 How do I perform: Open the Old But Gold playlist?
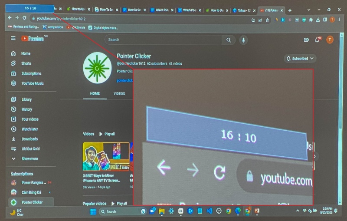coord(31,149)
